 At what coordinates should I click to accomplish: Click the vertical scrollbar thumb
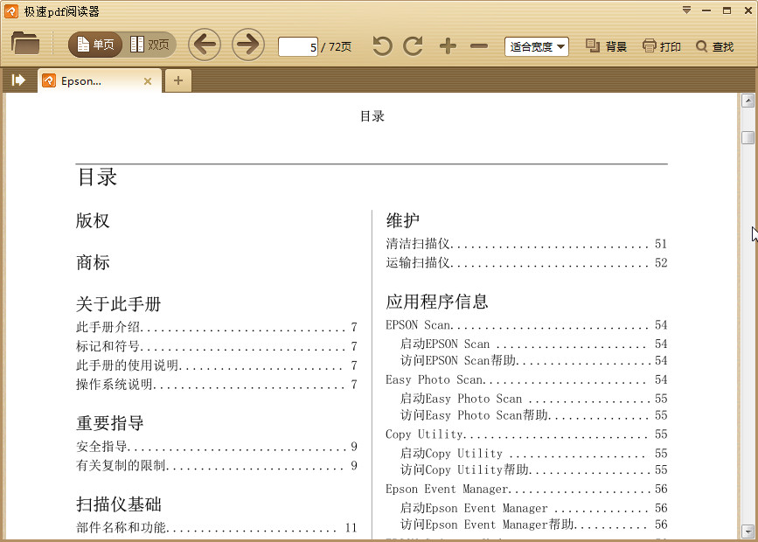coord(748,137)
